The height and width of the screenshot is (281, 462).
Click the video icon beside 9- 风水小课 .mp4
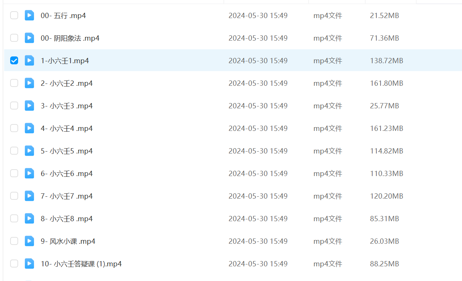pyautogui.click(x=29, y=241)
